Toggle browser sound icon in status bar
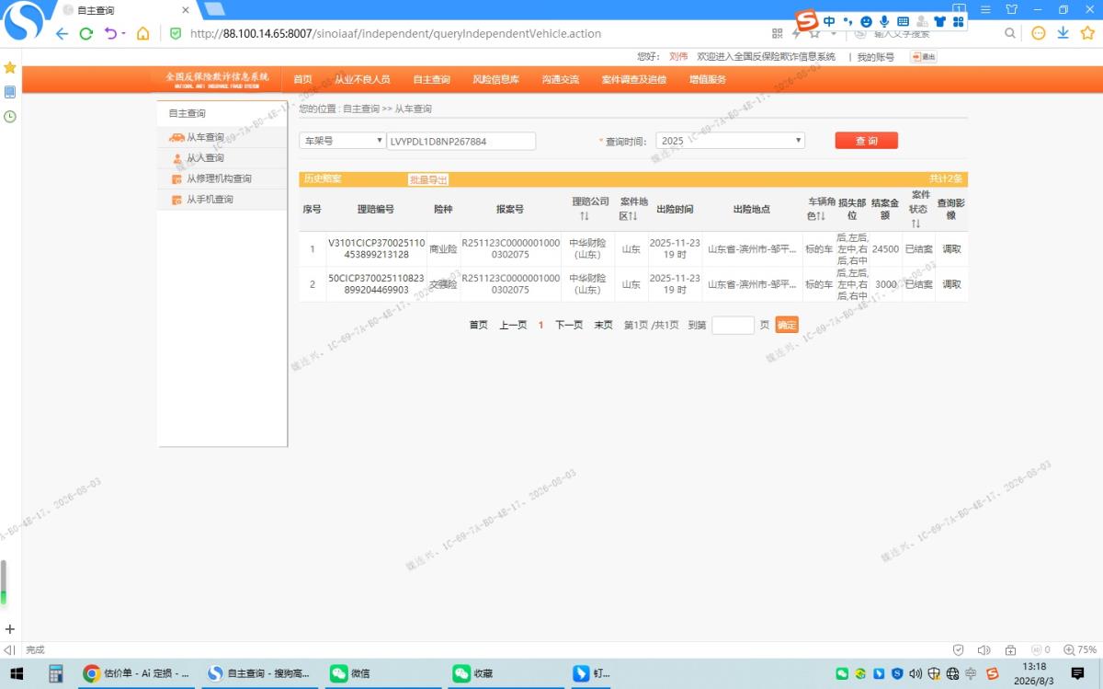Screen dimensions: 1103x689 pos(984,649)
